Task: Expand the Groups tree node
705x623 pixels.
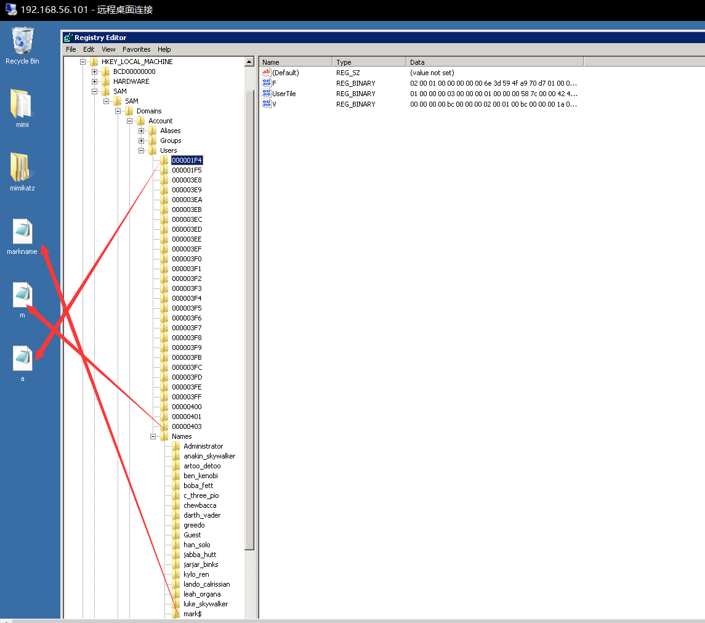Action: pyautogui.click(x=141, y=141)
